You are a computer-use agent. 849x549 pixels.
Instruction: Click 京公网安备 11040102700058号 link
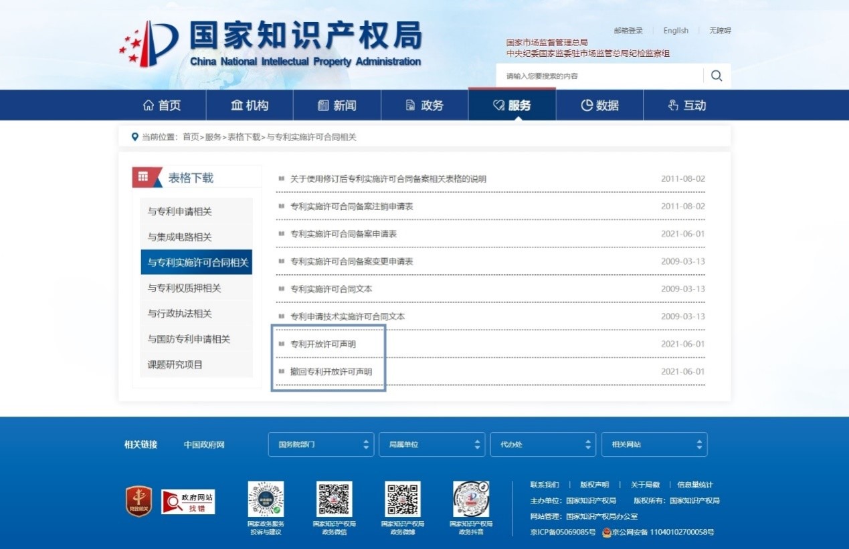663,532
